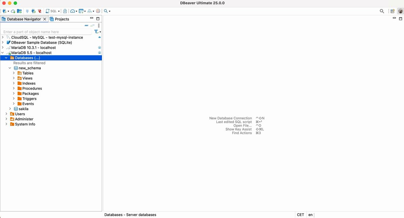Open the navigator filter funnel dropdown
The image size is (404, 218).
97,32
